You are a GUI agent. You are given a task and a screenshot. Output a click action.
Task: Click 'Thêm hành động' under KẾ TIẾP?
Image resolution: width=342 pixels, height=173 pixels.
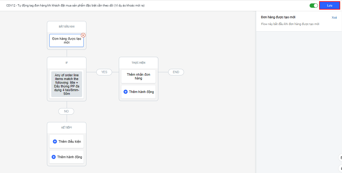pos(69,157)
